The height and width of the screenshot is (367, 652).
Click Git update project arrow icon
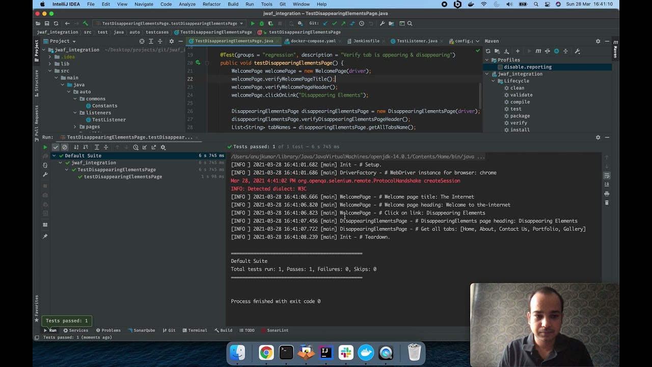[x=325, y=23]
